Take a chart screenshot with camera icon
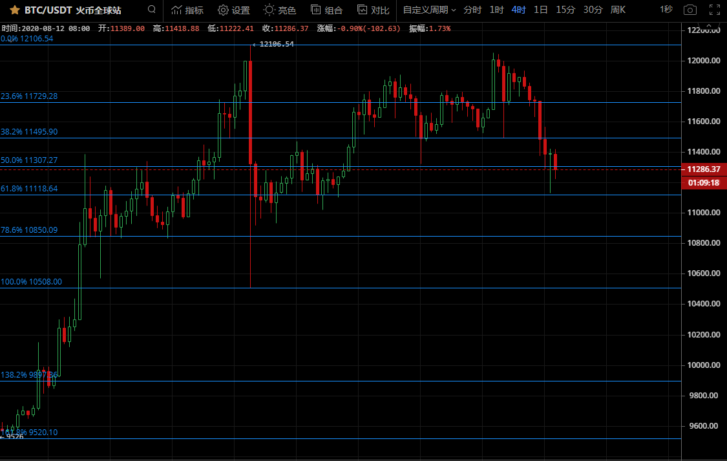 pyautogui.click(x=690, y=10)
